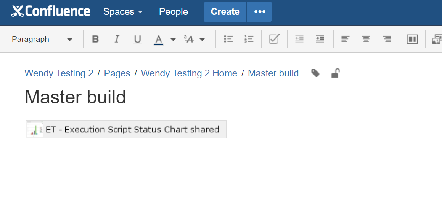Align text to the center
Image resolution: width=442 pixels, height=200 pixels.
[x=366, y=39]
